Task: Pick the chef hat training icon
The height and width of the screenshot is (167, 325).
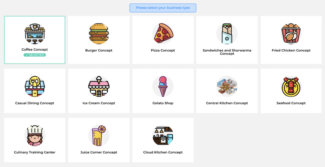Action: click(x=35, y=136)
